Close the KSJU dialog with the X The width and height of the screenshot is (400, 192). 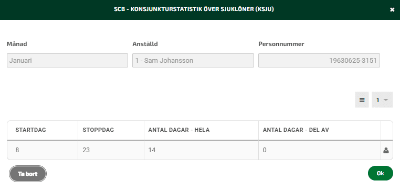[392, 9]
